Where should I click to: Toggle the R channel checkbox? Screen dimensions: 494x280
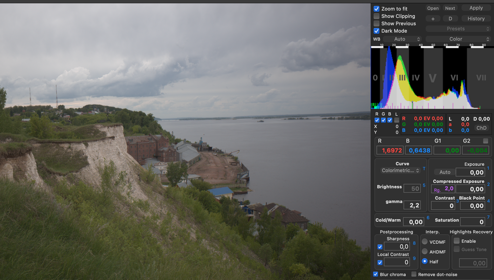(377, 120)
